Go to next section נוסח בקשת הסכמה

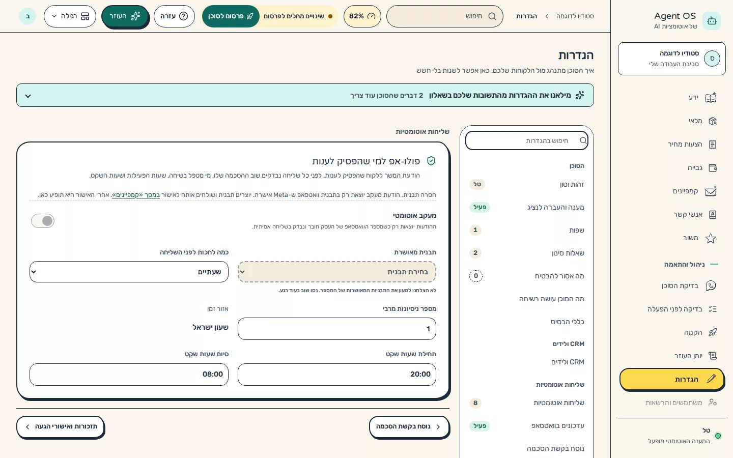click(409, 426)
